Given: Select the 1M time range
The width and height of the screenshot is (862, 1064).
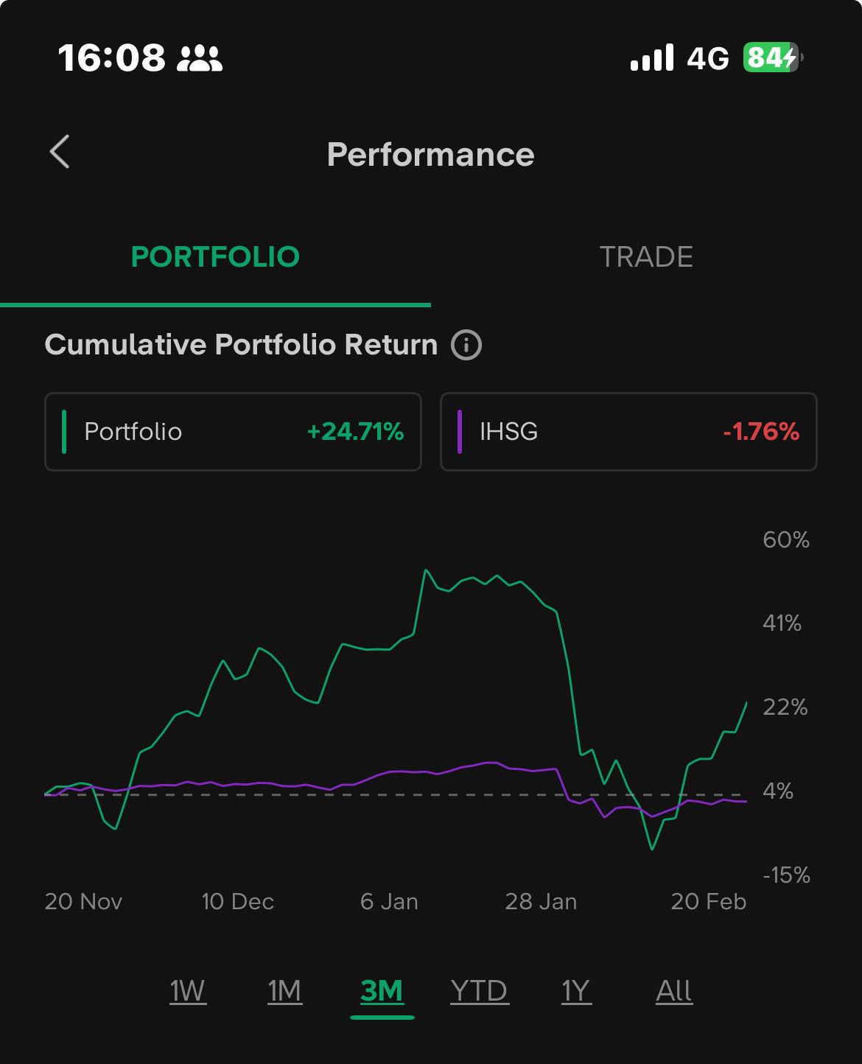Looking at the screenshot, I should coord(284,991).
